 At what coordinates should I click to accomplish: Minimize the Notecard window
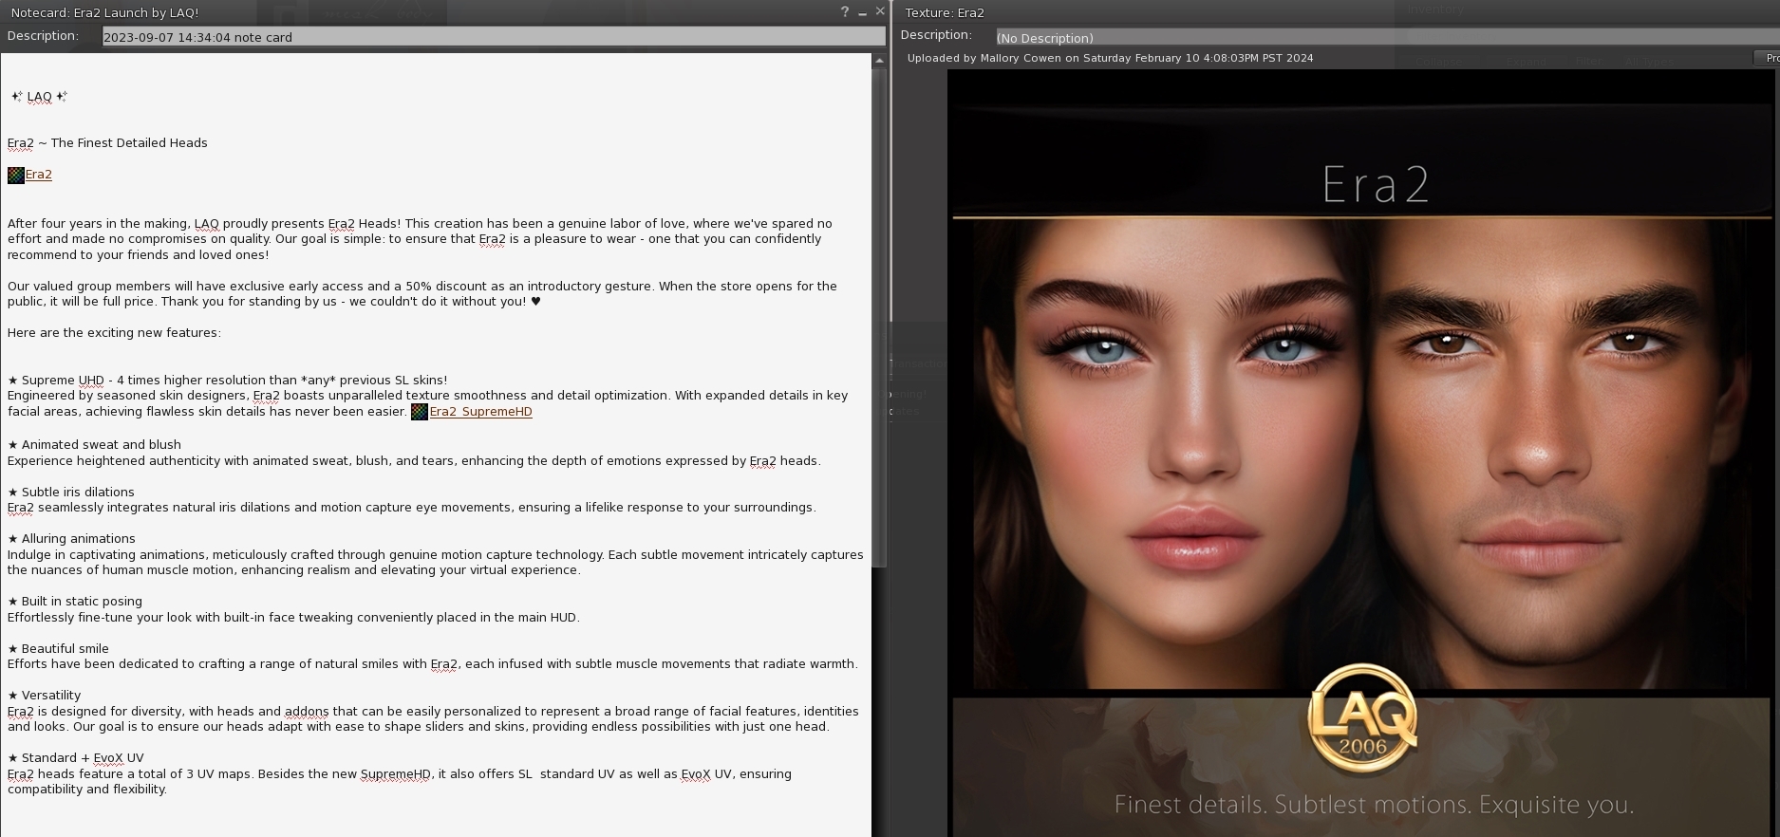tap(862, 12)
